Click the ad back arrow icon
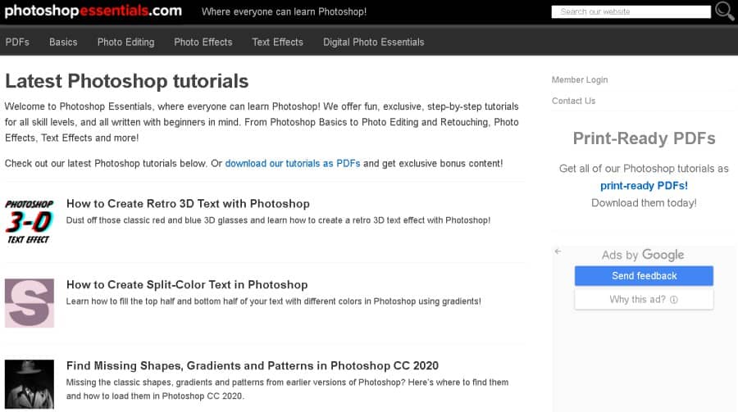Image resolution: width=738 pixels, height=412 pixels. pos(558,251)
